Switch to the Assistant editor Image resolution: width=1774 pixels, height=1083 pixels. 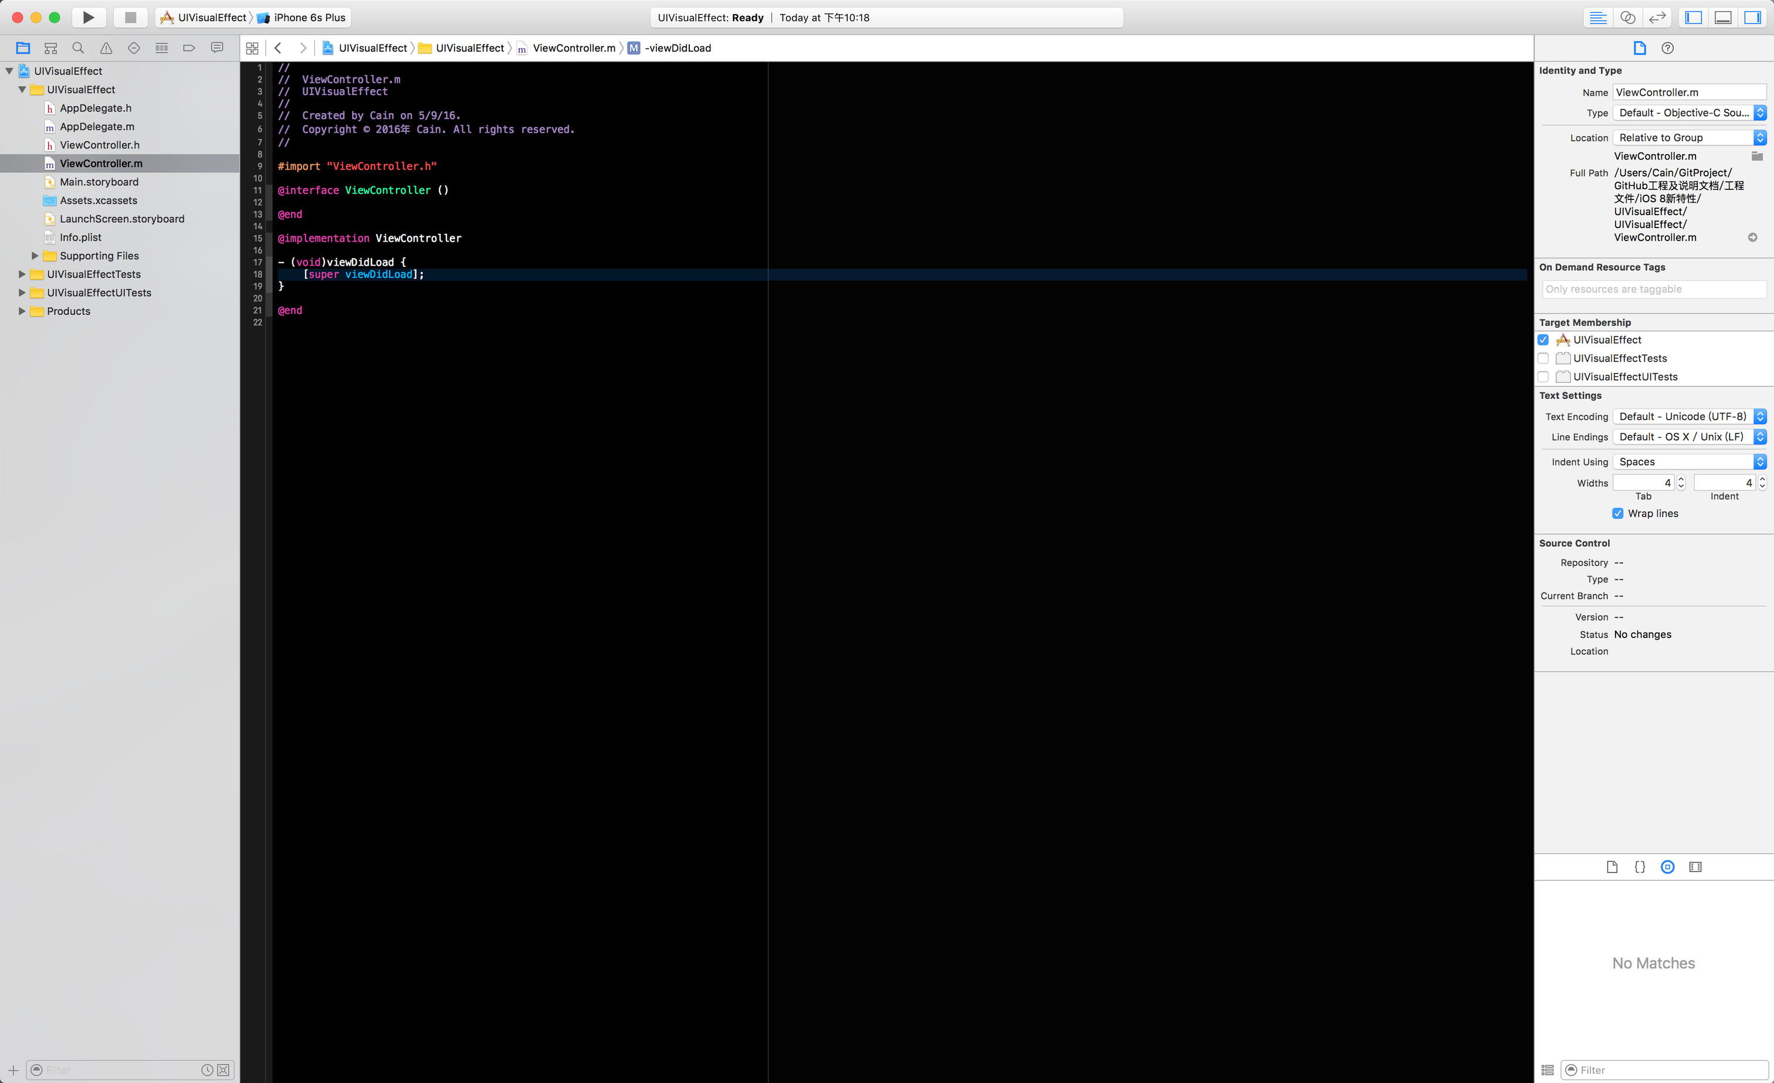1627,17
